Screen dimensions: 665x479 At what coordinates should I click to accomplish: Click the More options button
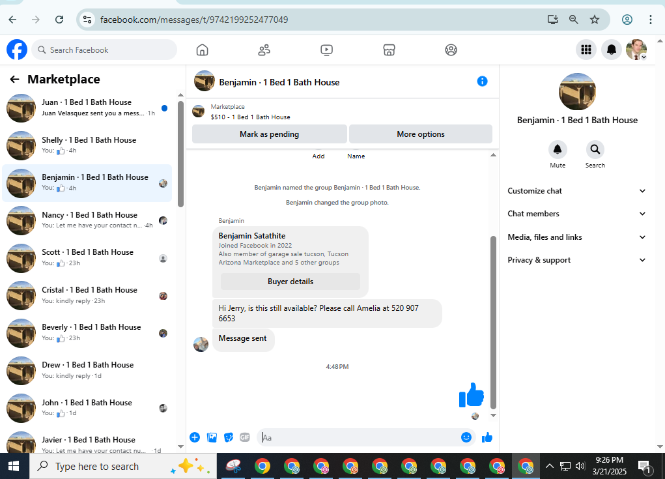pyautogui.click(x=421, y=134)
